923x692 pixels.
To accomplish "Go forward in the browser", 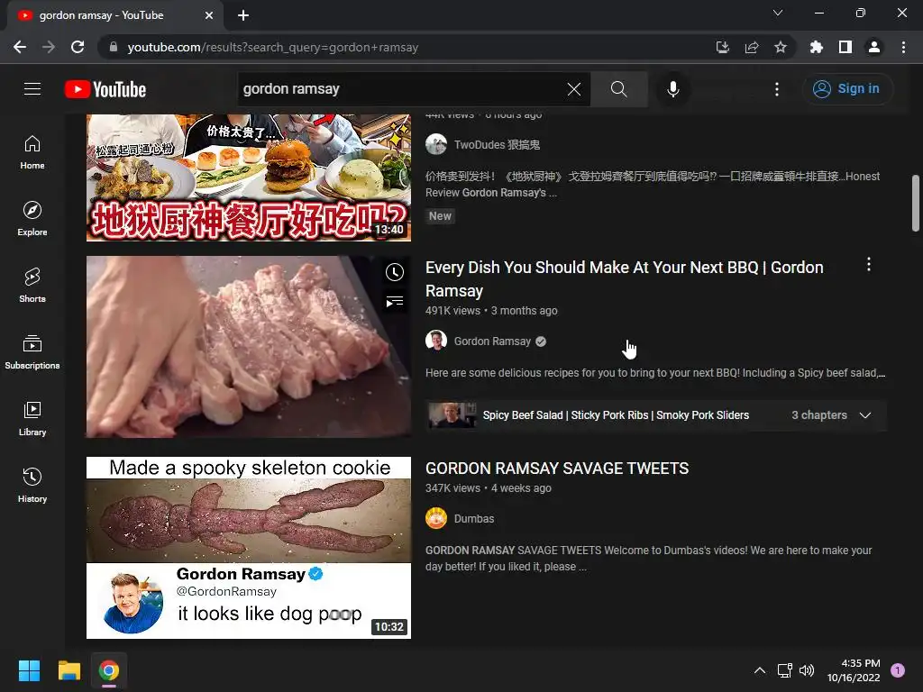I will point(49,47).
